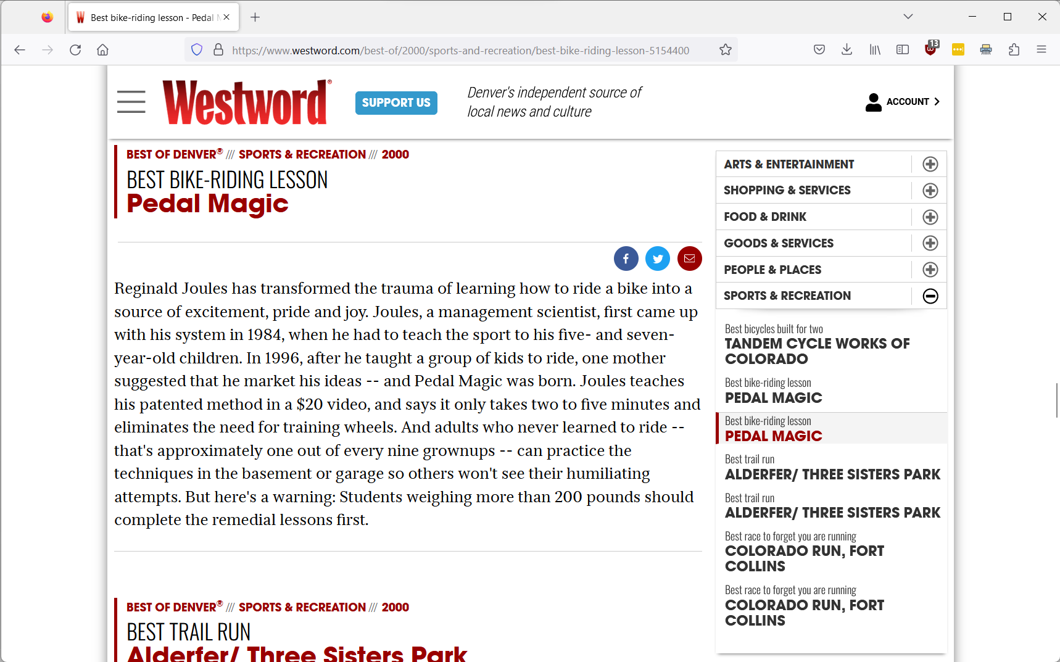The height and width of the screenshot is (662, 1060).
Task: Click Best of Denver breadcrumb above Pedal Magic
Action: click(x=175, y=154)
